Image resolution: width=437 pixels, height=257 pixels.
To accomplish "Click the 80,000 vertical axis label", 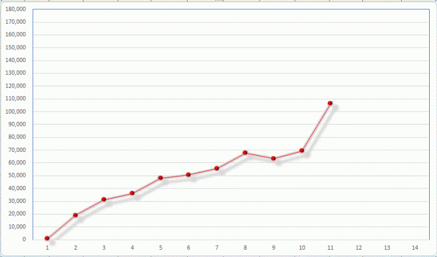I will 17,137.
